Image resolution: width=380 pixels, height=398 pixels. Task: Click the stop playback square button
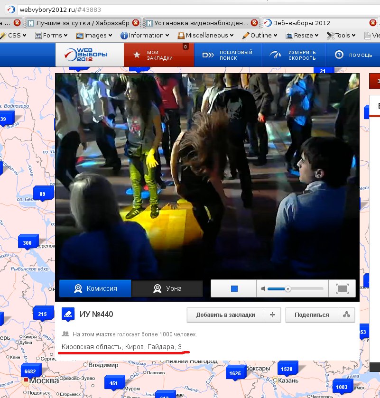click(x=234, y=288)
